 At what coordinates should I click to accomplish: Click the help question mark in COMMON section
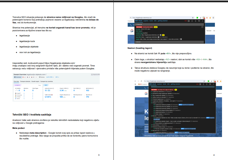[202, 27]
